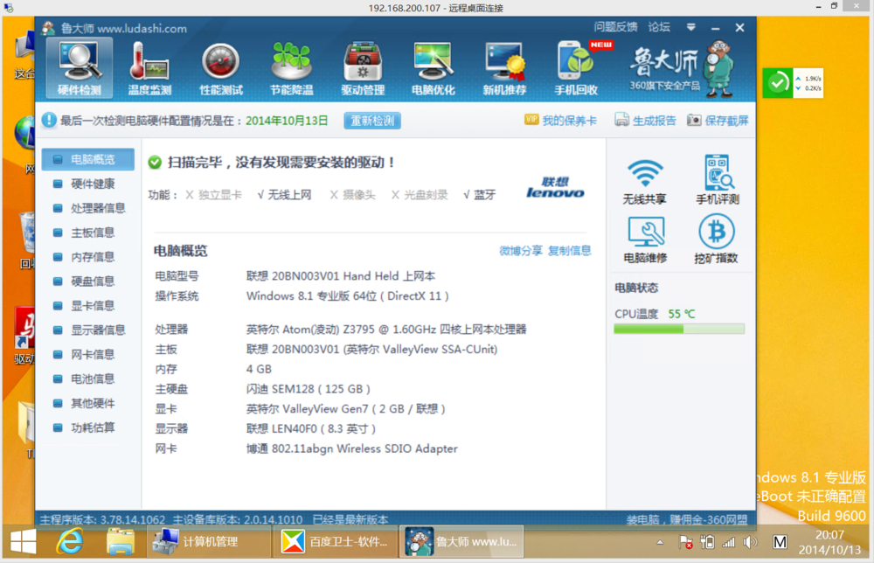The image size is (874, 563).
Task: Click 主程序版本 3.78.14.1062 status text
Action: click(x=102, y=519)
